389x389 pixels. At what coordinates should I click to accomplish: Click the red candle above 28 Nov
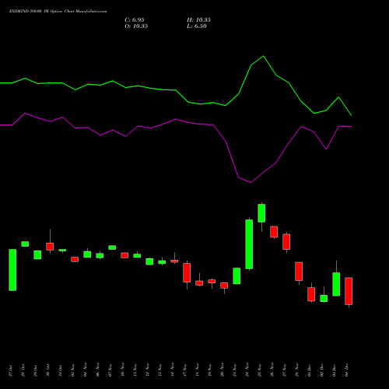299,272
